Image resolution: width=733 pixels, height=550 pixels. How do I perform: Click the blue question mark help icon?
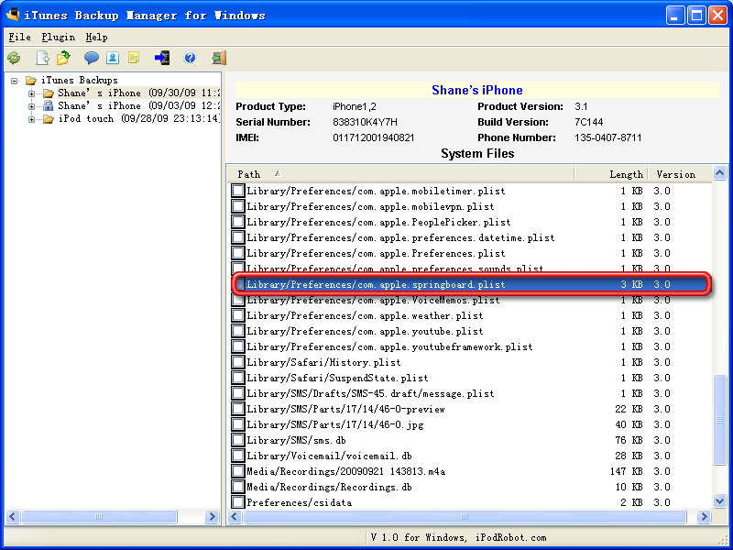tap(190, 58)
